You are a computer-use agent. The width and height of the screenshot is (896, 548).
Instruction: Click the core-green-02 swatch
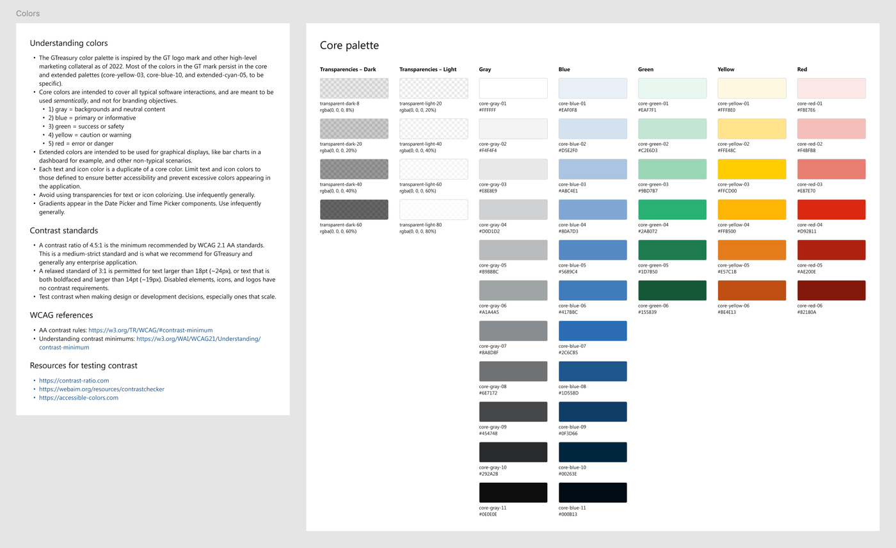(673, 129)
